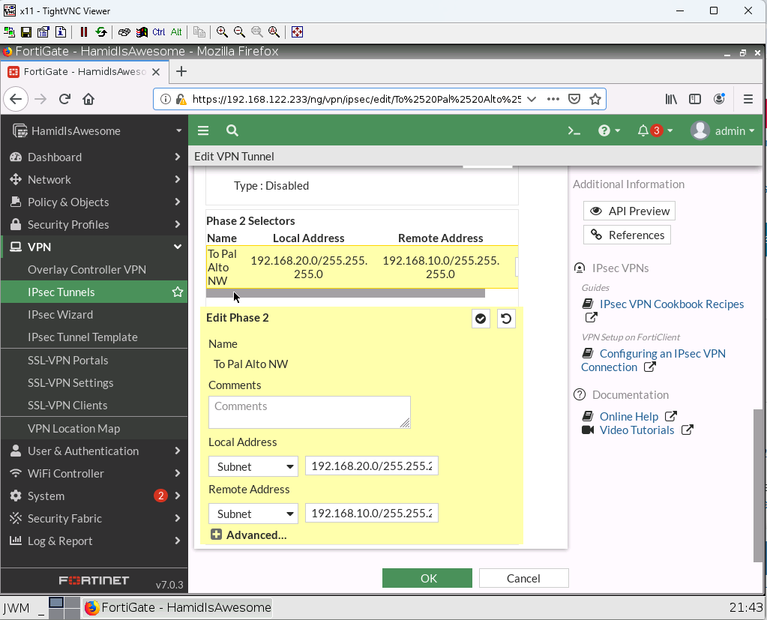Reload page with Firefox refresh icon
This screenshot has height=620, width=767.
pyautogui.click(x=64, y=99)
